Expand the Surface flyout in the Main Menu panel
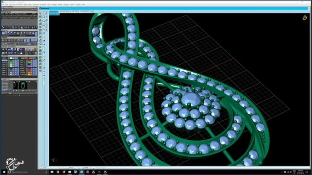 click(x=11, y=16)
